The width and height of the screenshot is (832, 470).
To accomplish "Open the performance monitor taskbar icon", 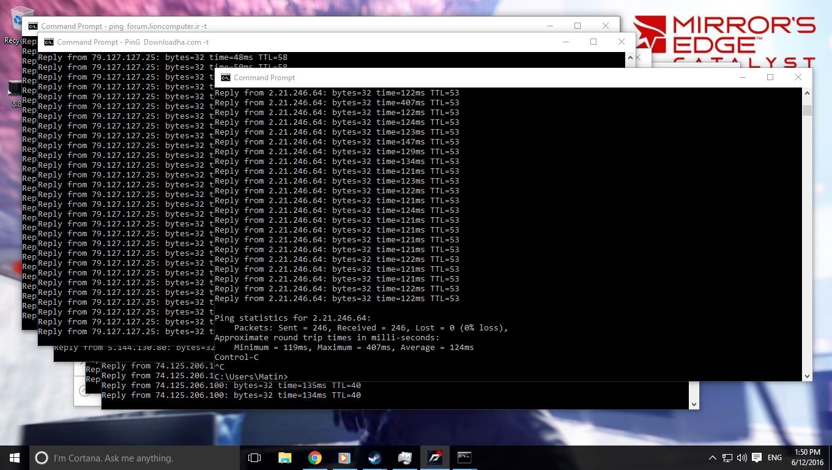I will [404, 458].
